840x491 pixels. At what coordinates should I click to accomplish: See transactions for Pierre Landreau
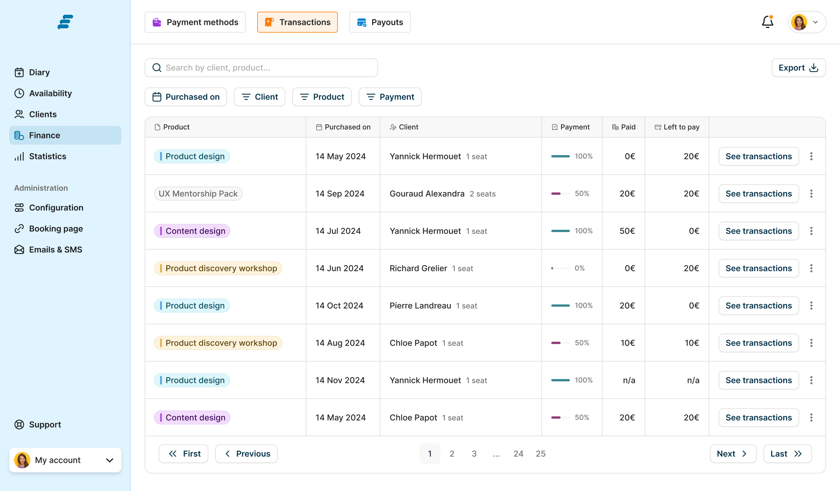coord(758,306)
